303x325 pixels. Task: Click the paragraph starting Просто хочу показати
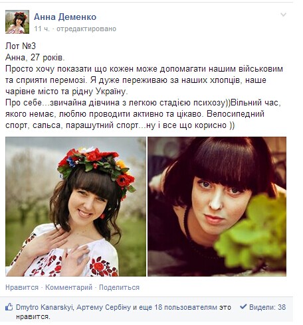(144, 80)
